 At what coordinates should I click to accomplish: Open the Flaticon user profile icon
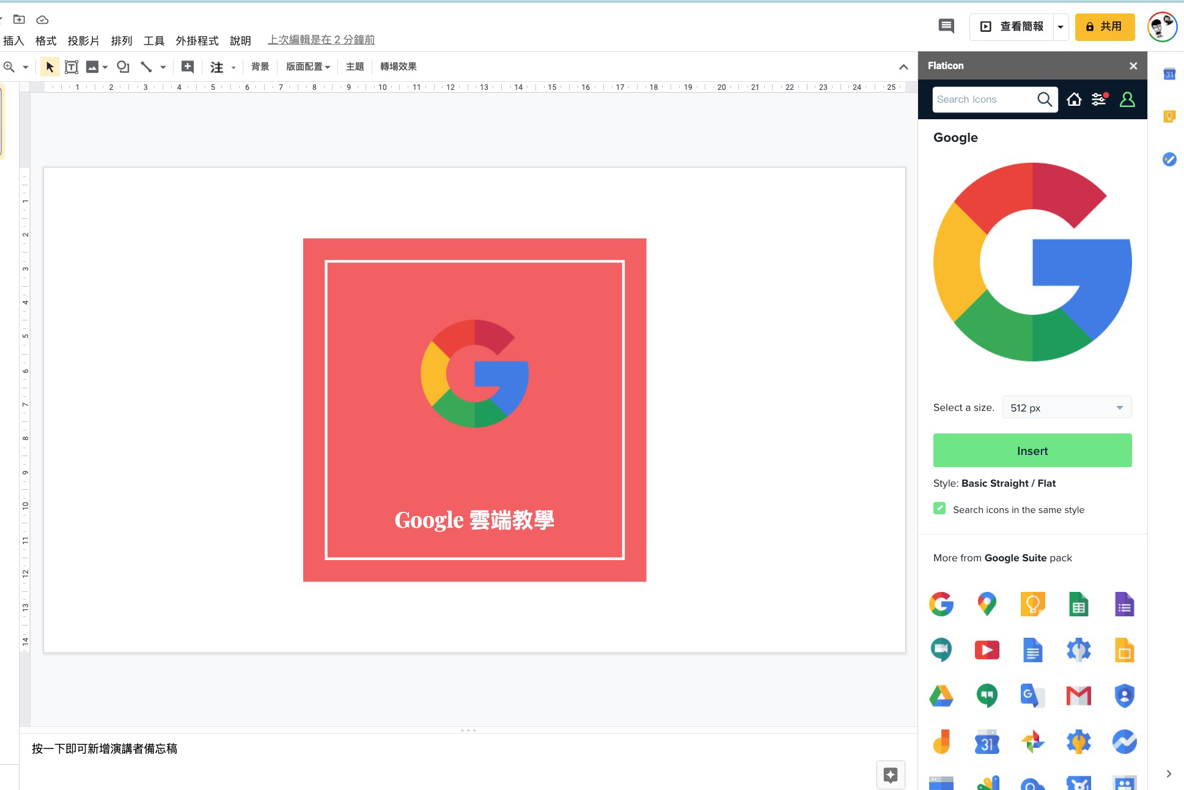coord(1127,99)
